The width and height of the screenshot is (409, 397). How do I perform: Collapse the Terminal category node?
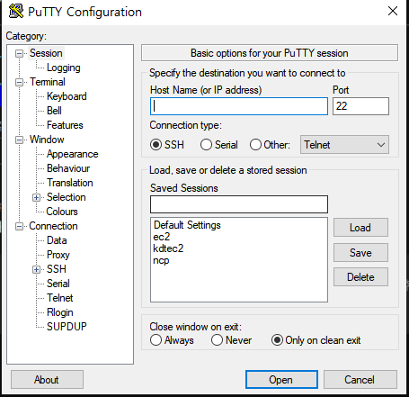coord(19,83)
